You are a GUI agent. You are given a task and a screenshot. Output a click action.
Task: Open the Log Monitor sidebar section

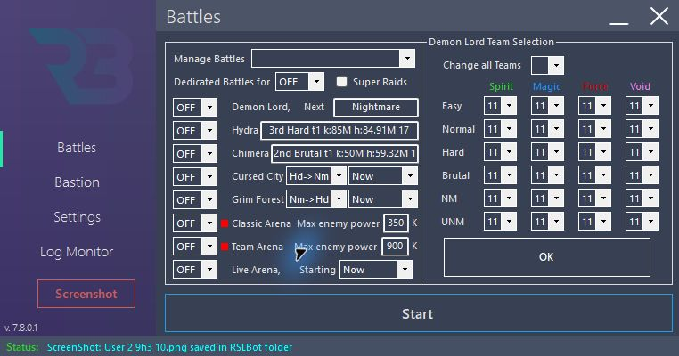click(77, 252)
